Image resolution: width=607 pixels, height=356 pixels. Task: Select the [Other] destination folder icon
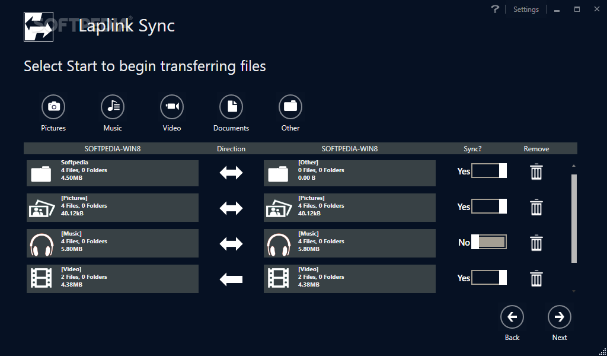click(x=278, y=174)
